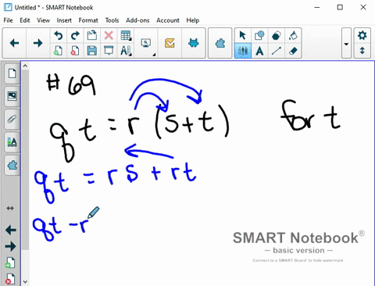Click the vertical scrollbar down arrow
Image resolution: width=375 pixels, height=286 pixels.
pos(25,282)
